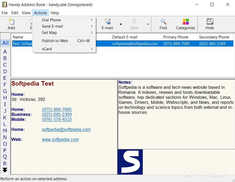Filter contacts by letter C
Image resolution: width=235 pixels, height=182 pixels.
5,65
